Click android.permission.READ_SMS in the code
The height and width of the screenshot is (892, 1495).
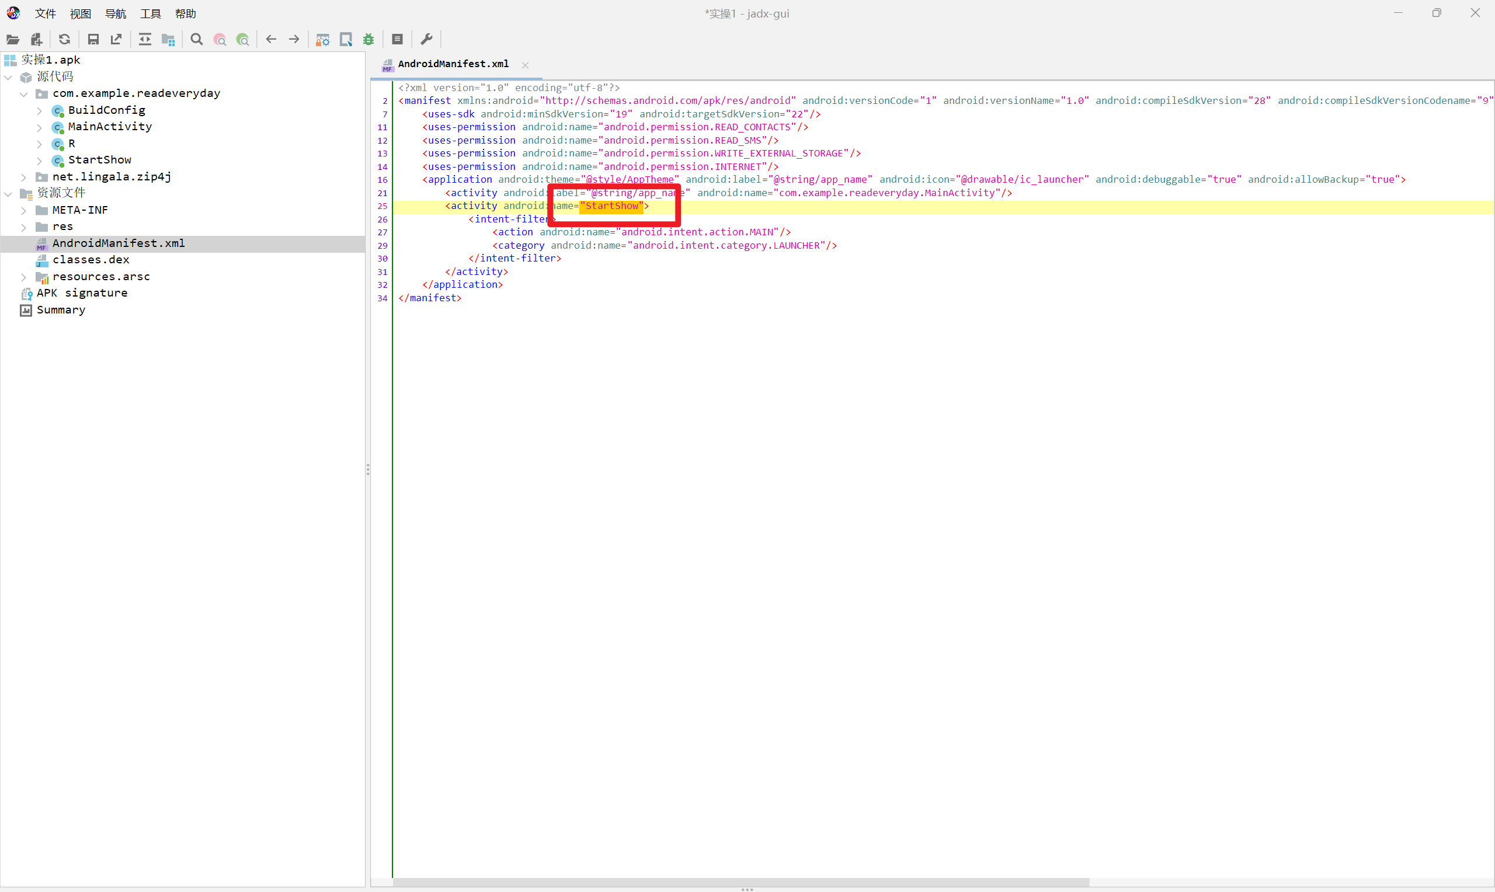(682, 140)
